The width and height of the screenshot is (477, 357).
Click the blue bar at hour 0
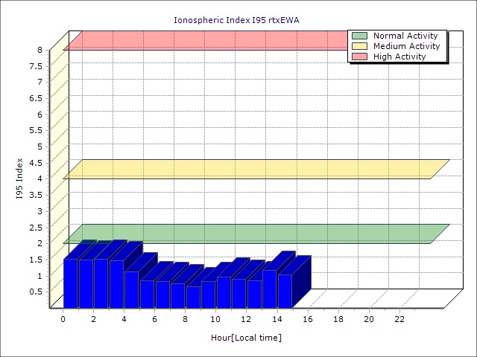70,283
